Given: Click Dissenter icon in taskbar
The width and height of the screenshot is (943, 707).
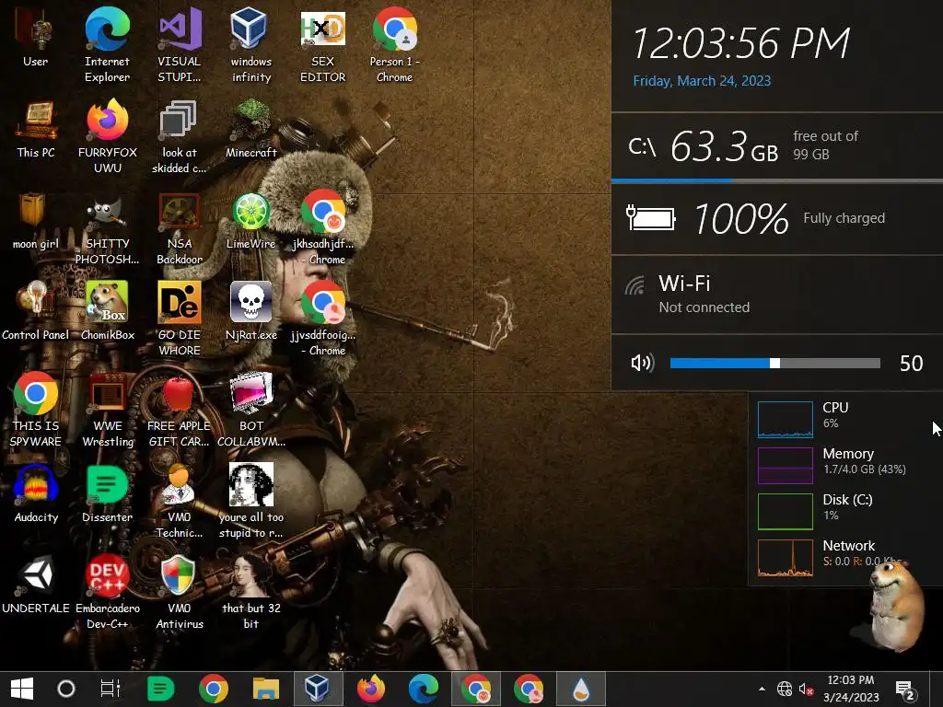Looking at the screenshot, I should [x=160, y=689].
